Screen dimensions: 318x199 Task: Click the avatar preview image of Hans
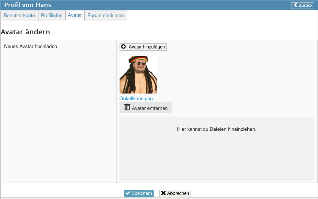[138, 75]
